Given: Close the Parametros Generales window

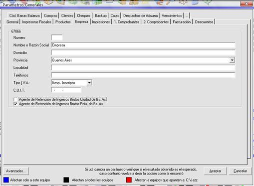Looking at the screenshot, I should [247, 3].
